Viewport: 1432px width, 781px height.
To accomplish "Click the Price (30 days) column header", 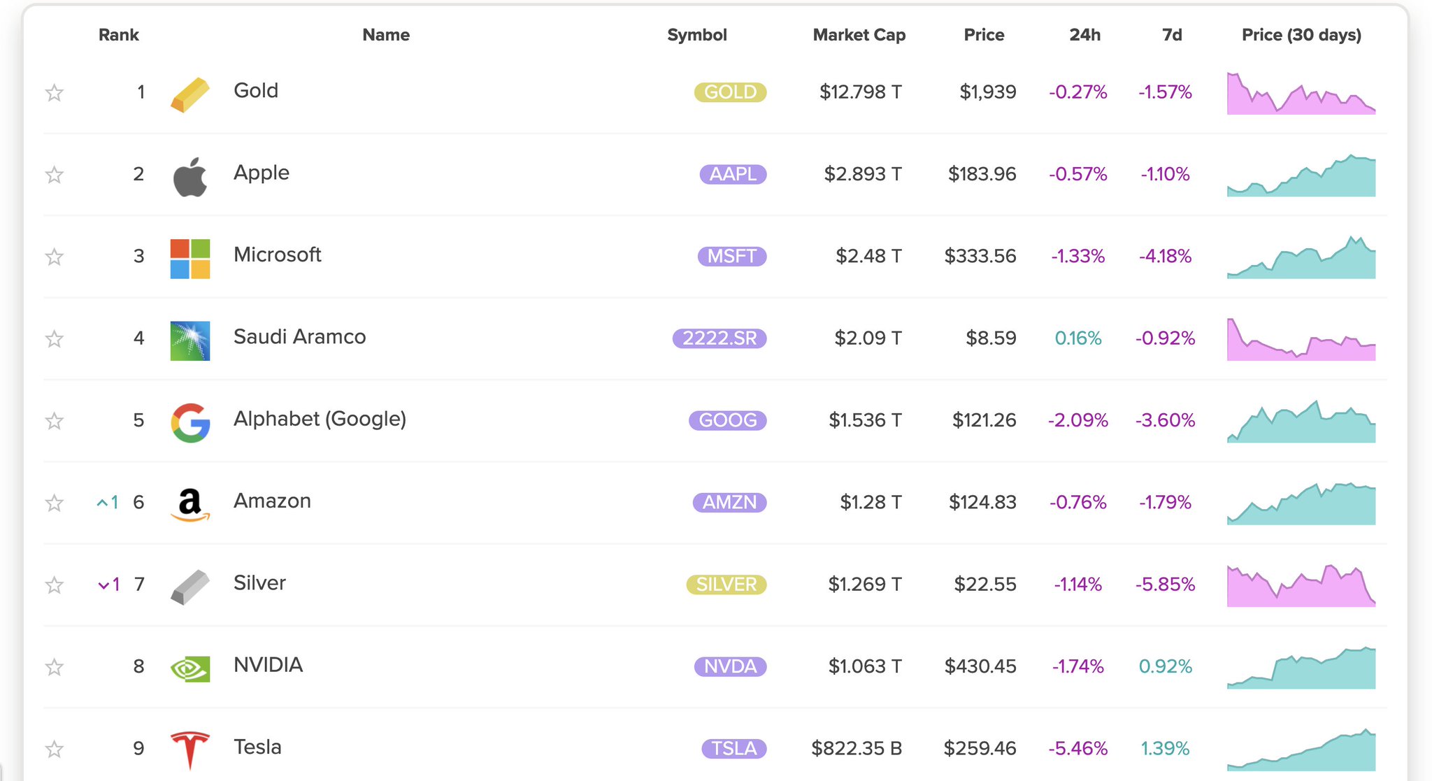I will (1301, 35).
